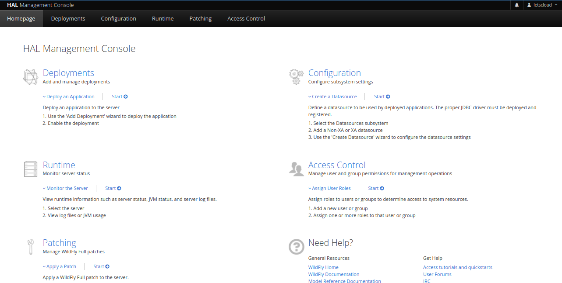Click 'Configure subsystem settings' text

[341, 82]
